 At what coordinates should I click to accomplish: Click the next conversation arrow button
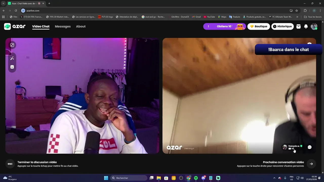pyautogui.click(x=311, y=164)
